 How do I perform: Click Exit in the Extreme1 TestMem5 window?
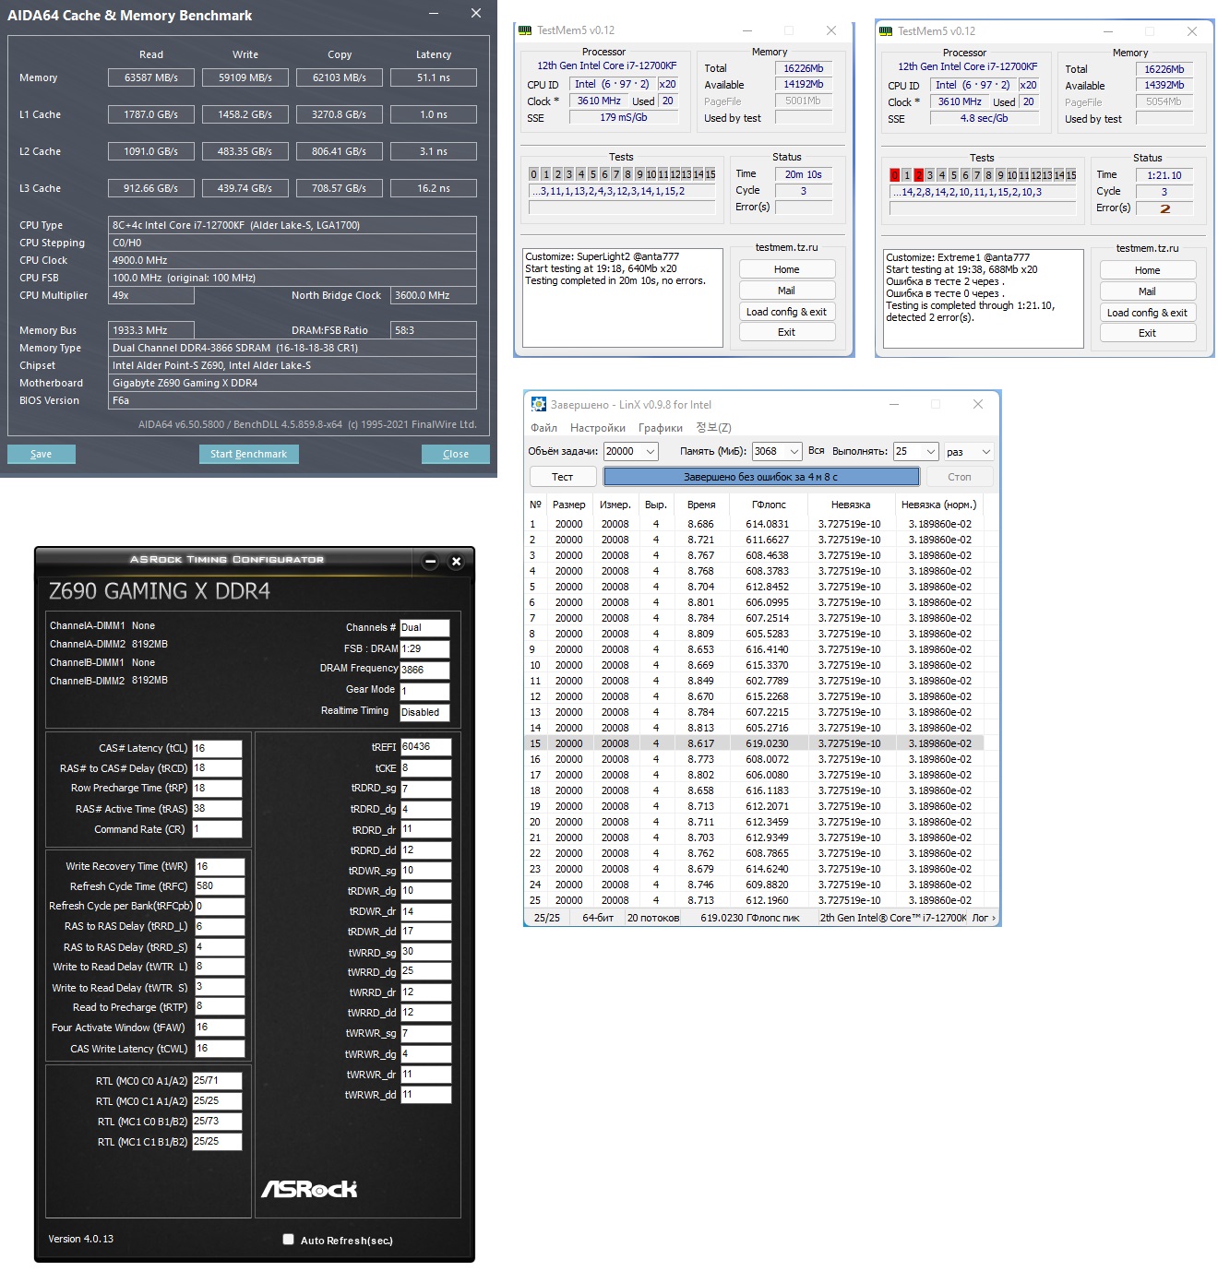point(1148,333)
